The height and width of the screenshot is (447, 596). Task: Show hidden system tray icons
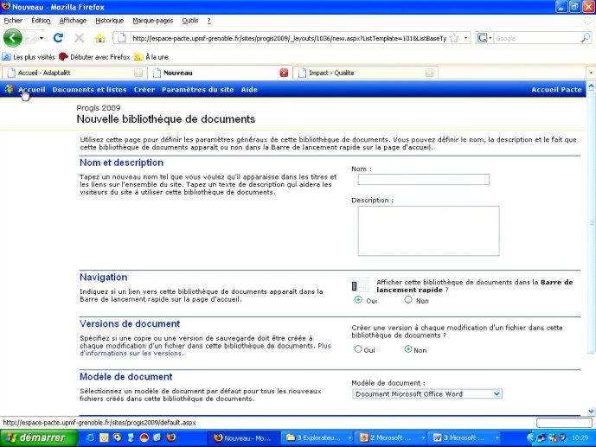[530, 437]
